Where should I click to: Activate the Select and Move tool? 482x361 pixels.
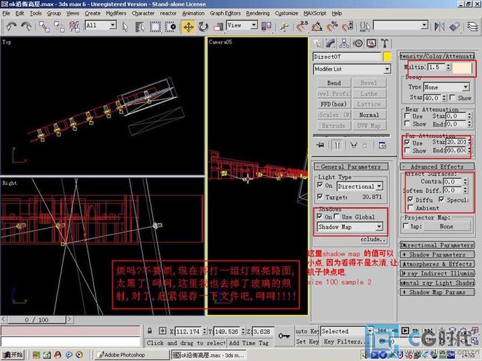point(188,27)
